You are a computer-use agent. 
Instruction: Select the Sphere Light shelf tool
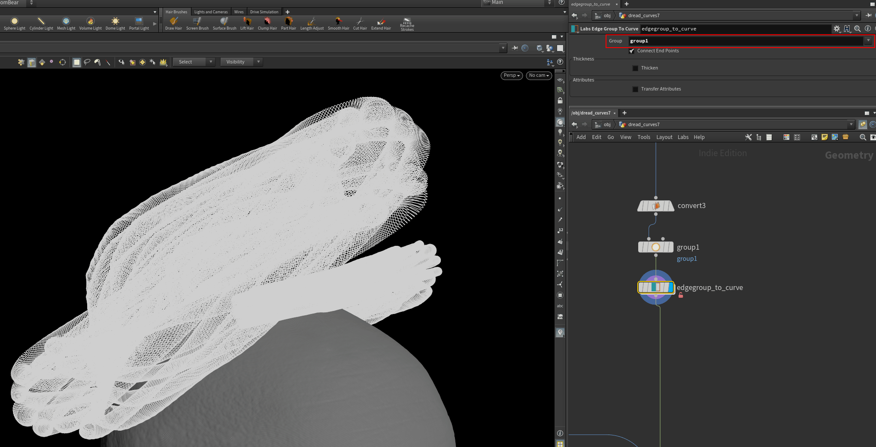click(15, 24)
